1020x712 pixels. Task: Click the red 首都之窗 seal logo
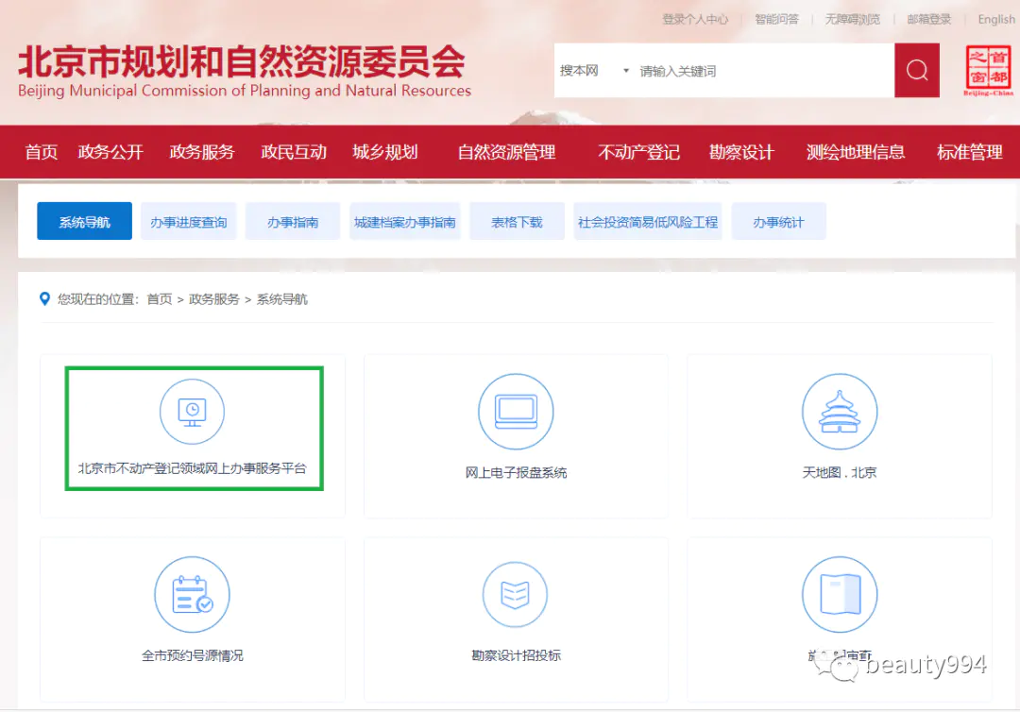pos(988,71)
